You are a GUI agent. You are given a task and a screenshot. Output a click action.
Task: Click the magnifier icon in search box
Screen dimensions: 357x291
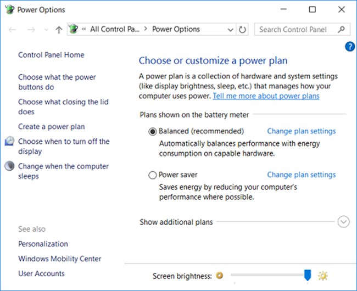[342, 30]
